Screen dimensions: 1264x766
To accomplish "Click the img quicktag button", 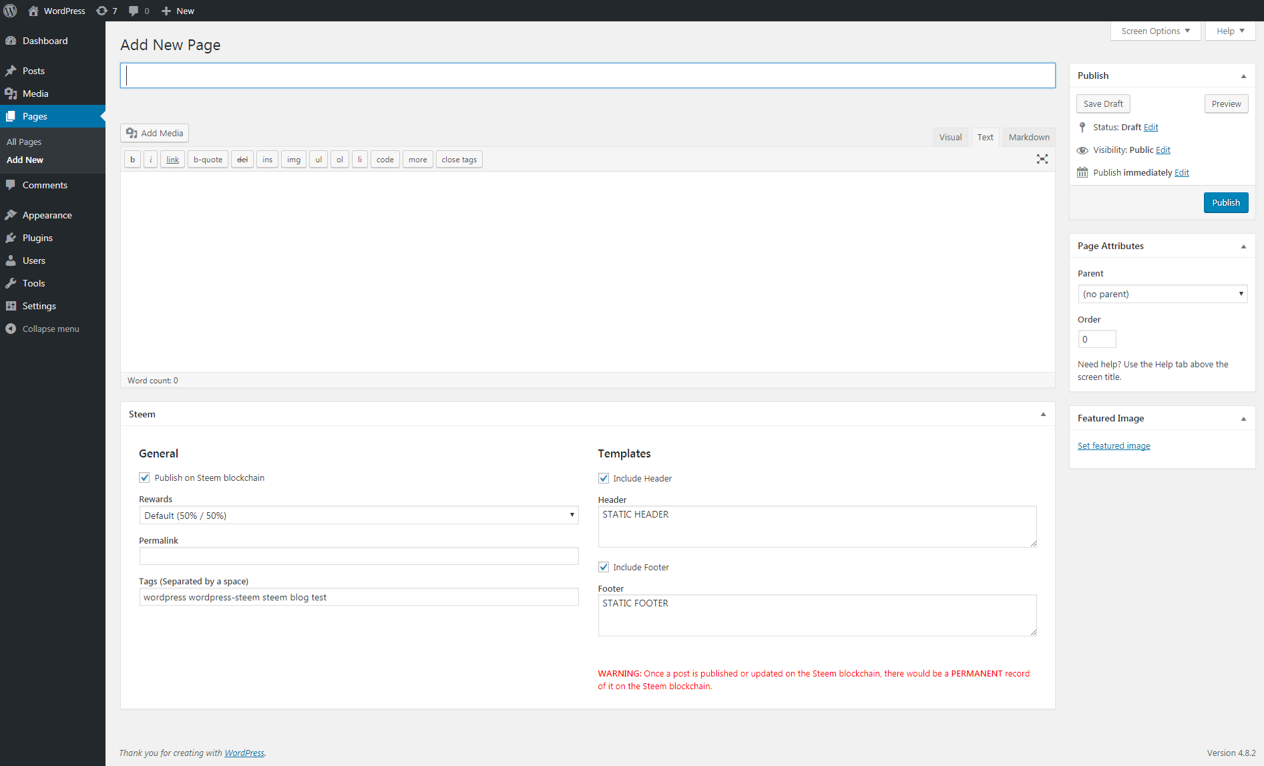I will point(294,160).
